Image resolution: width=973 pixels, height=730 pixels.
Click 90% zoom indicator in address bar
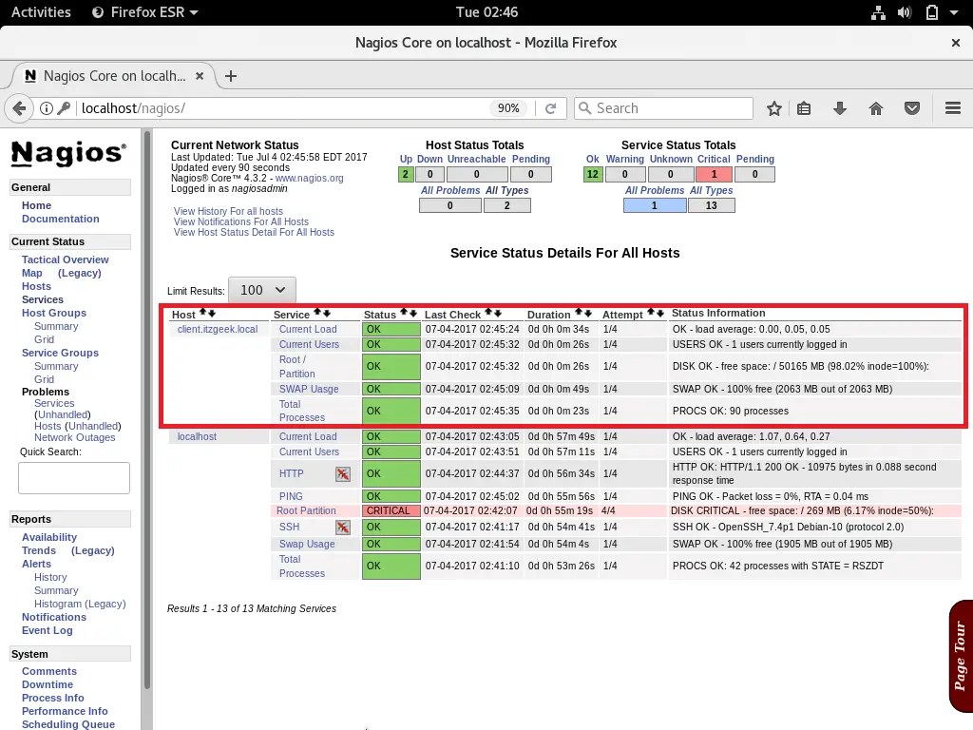[x=508, y=108]
